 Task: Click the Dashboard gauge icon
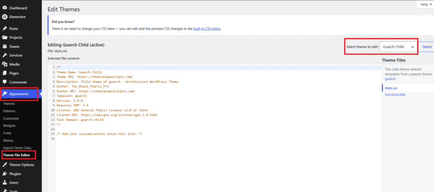(4, 8)
